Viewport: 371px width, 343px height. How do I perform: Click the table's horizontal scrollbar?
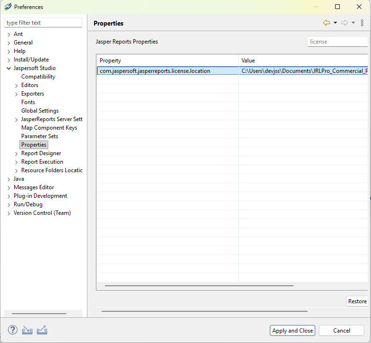coord(199,286)
